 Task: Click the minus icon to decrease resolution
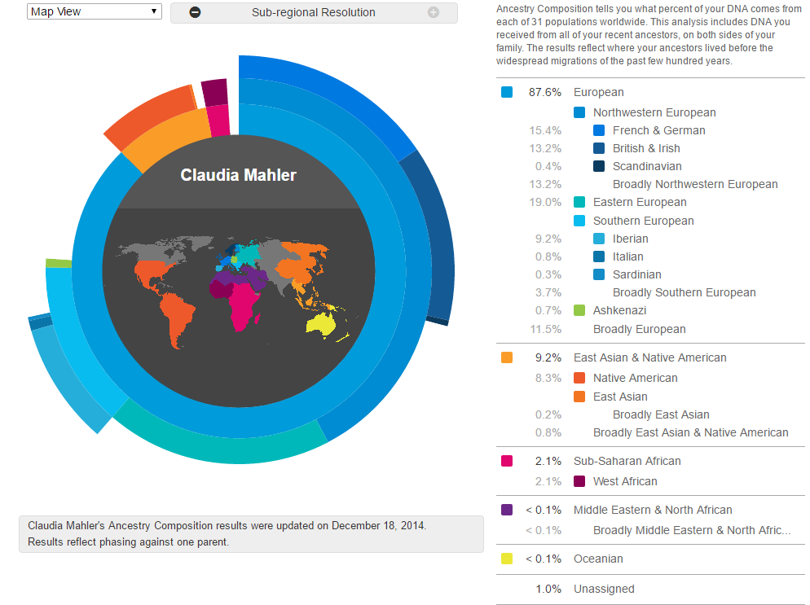point(195,12)
